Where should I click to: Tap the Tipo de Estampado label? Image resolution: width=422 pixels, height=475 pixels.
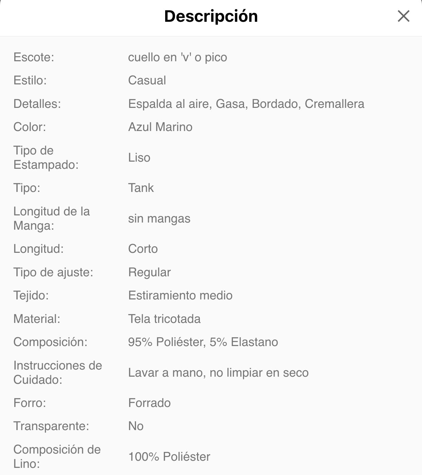coord(46,158)
